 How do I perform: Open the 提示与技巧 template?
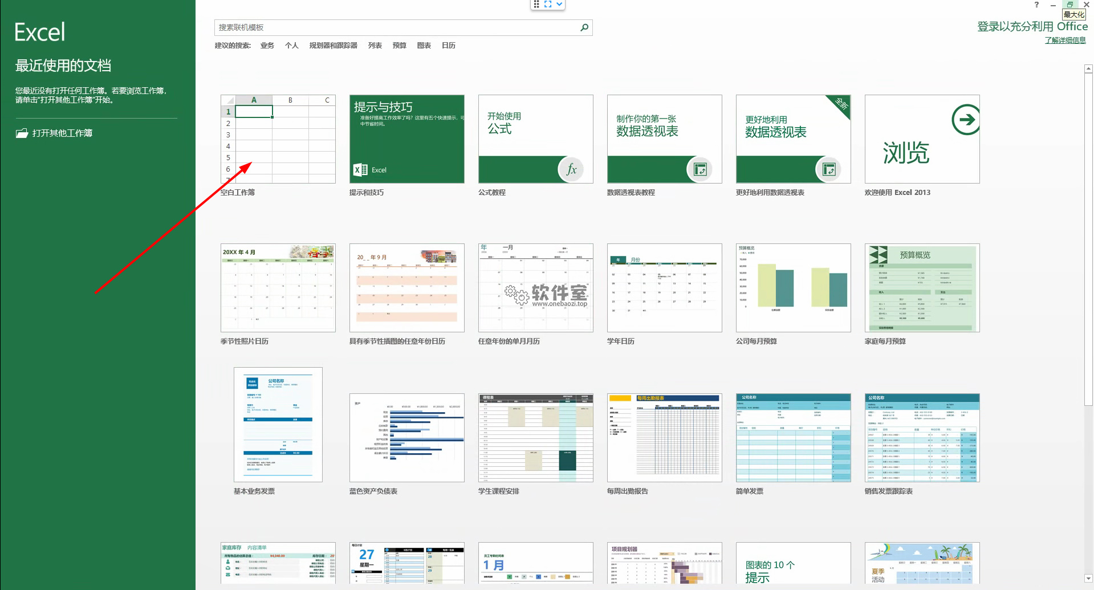(x=407, y=139)
